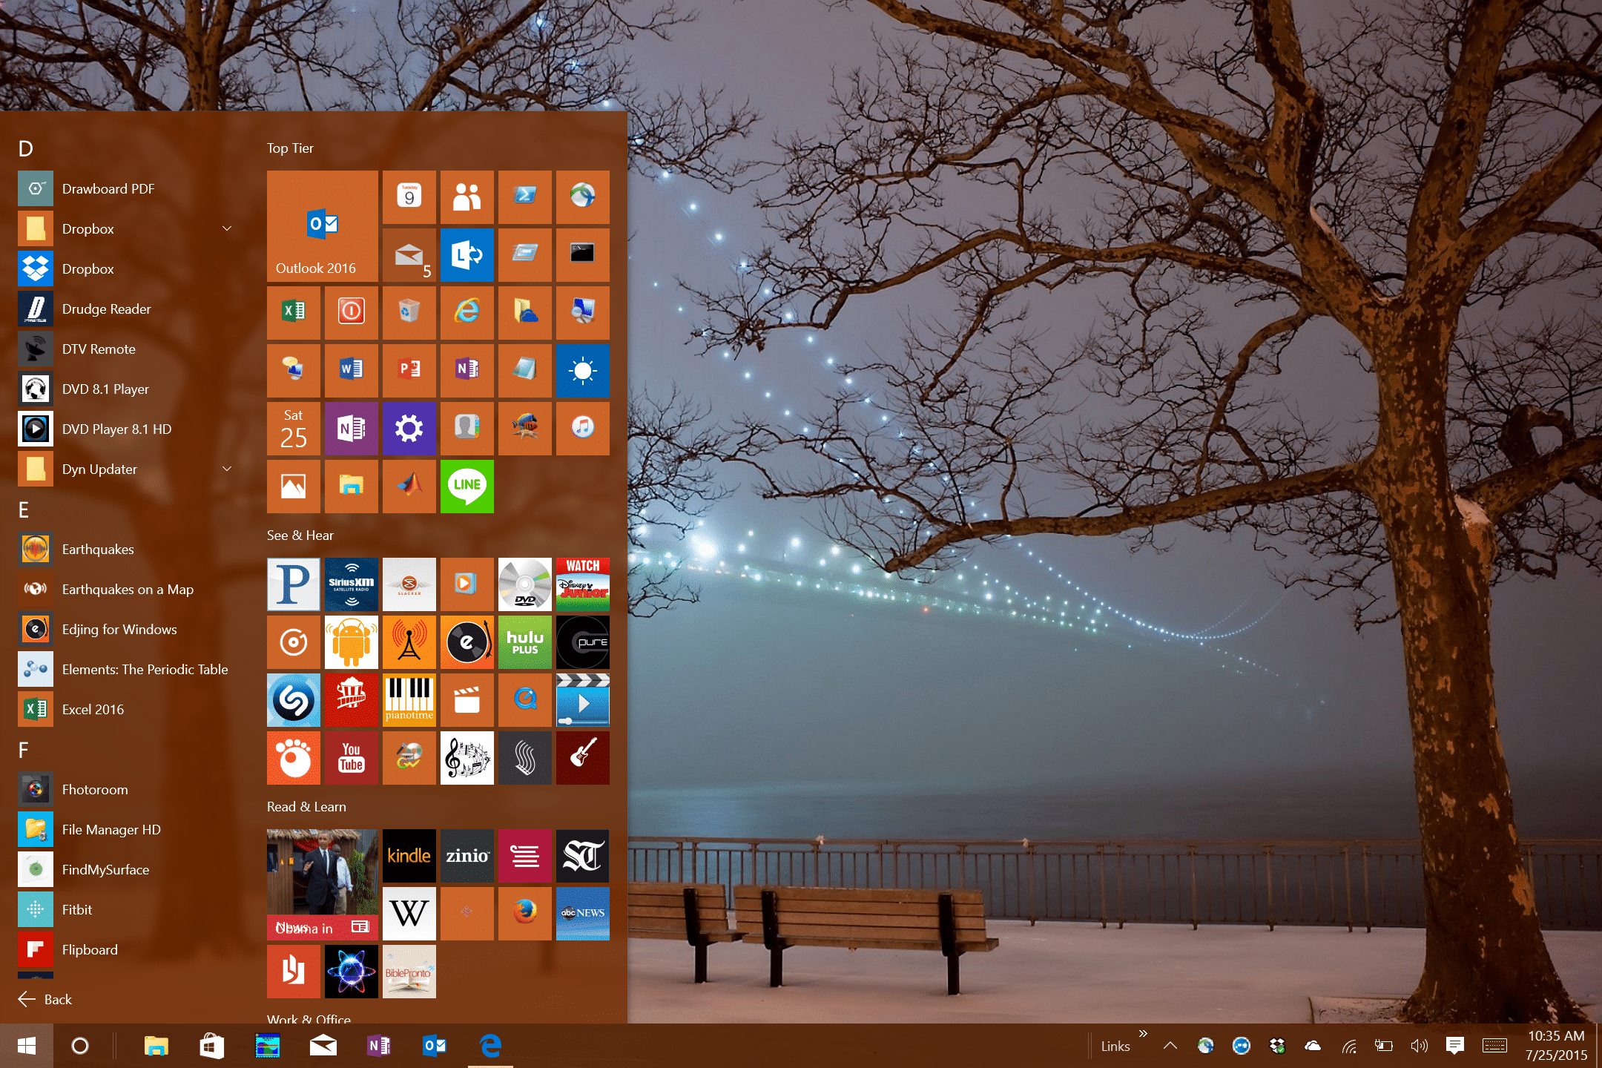Open Fitbit from app list

pos(126,909)
